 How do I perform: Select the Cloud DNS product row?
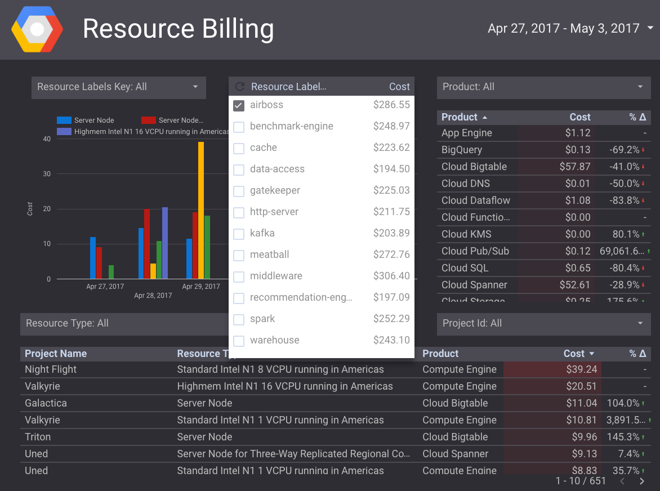(x=544, y=184)
